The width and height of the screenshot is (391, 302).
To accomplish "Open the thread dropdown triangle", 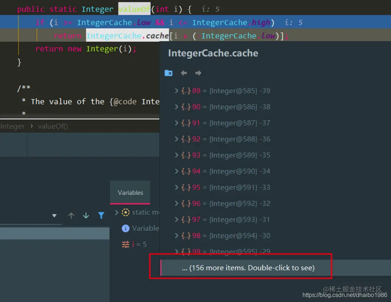I will pyautogui.click(x=54, y=216).
